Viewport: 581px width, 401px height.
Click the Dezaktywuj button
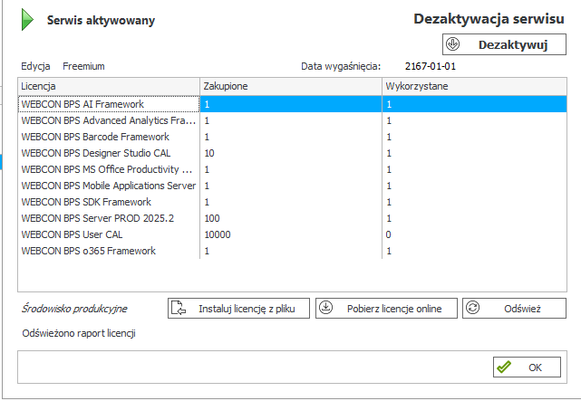[504, 44]
